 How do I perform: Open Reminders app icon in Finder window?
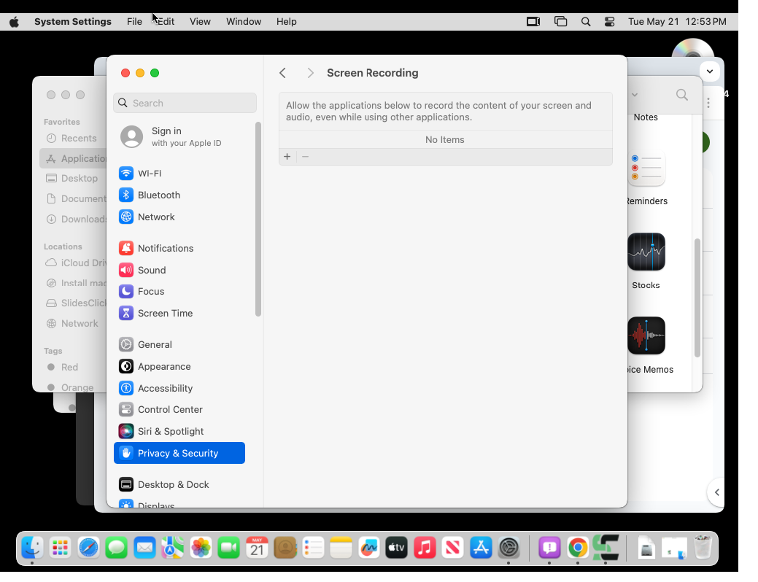point(646,168)
